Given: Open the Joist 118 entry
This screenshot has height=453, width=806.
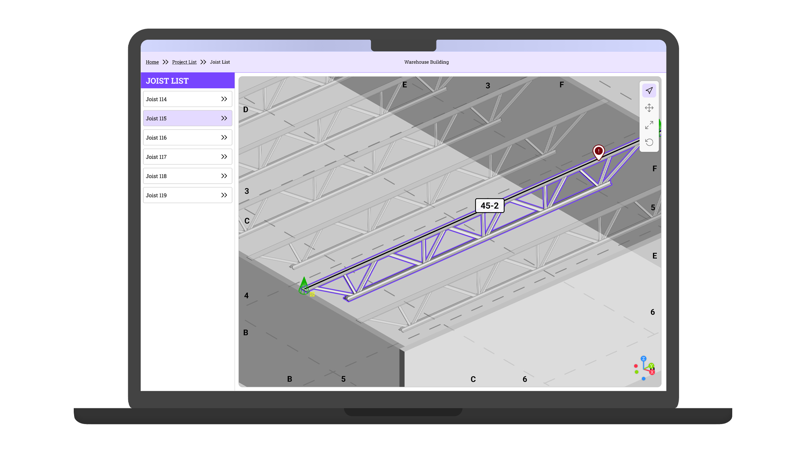Looking at the screenshot, I should [187, 176].
